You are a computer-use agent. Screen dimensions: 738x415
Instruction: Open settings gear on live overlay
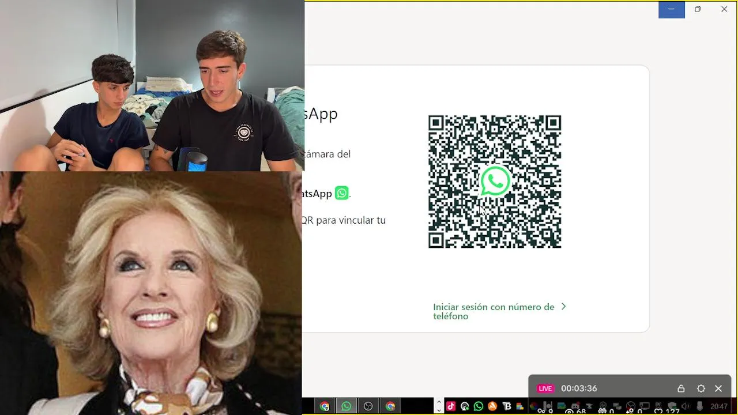(x=701, y=388)
